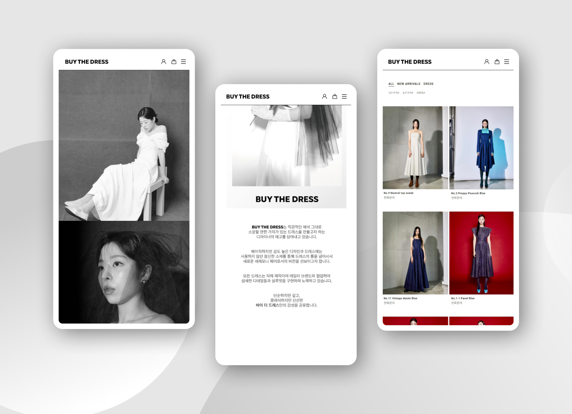Click the No.9 Neutral top suede title
Image resolution: width=572 pixels, height=414 pixels.
pos(398,193)
